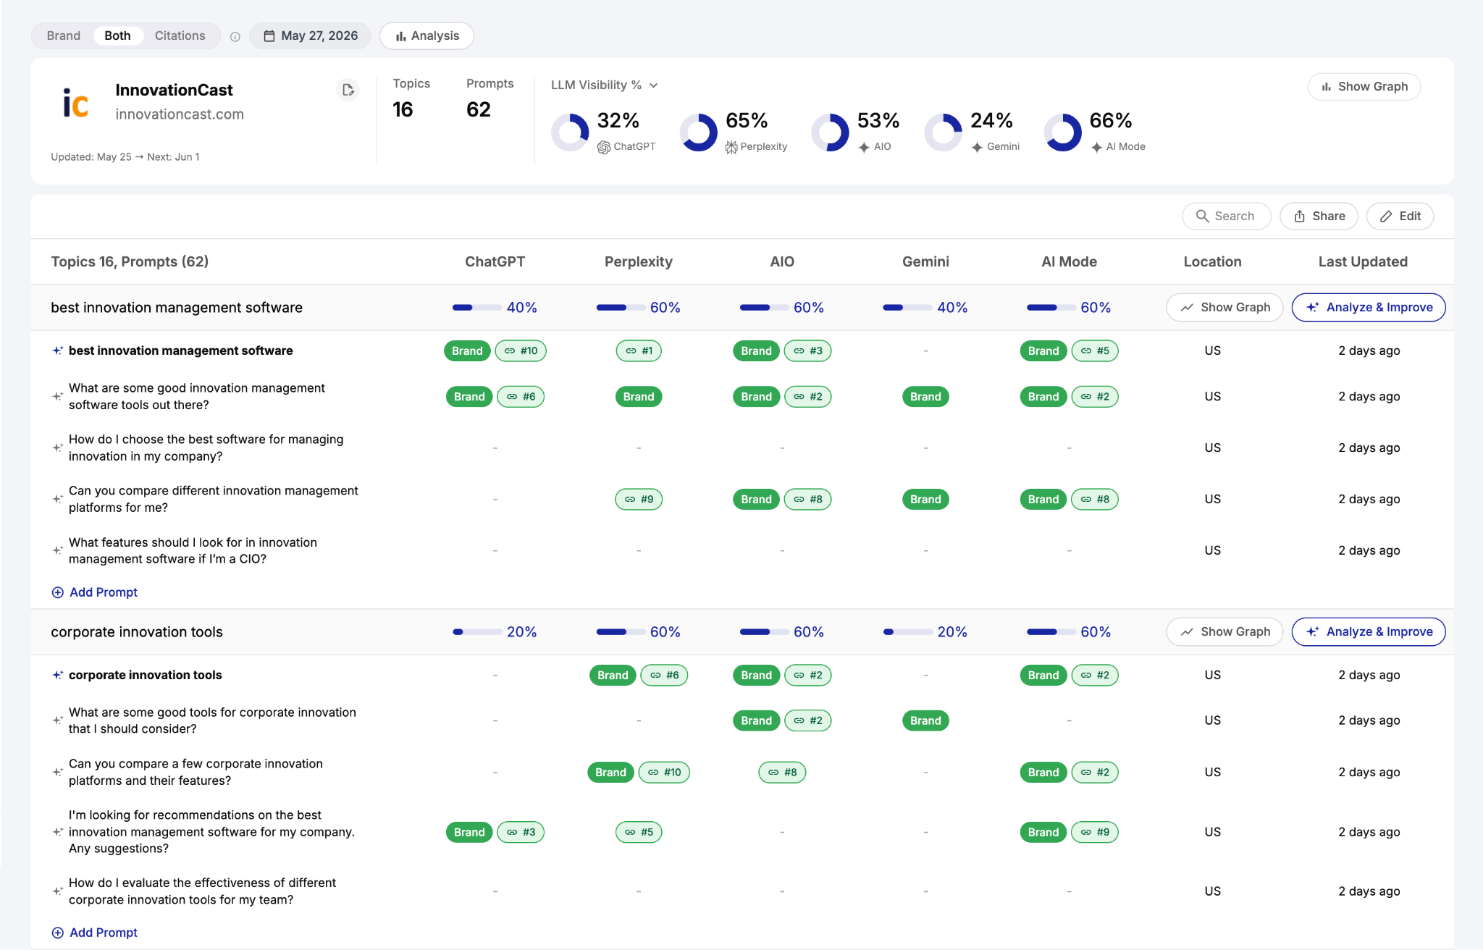Click the ChatGPT visibility donut chart

pos(570,133)
